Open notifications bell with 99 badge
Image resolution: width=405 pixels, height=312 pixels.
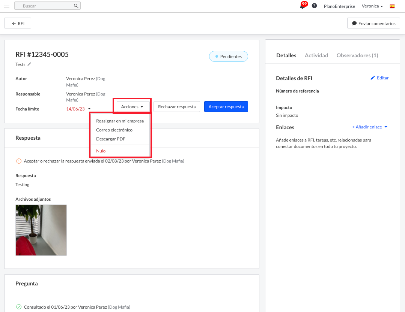303,6
